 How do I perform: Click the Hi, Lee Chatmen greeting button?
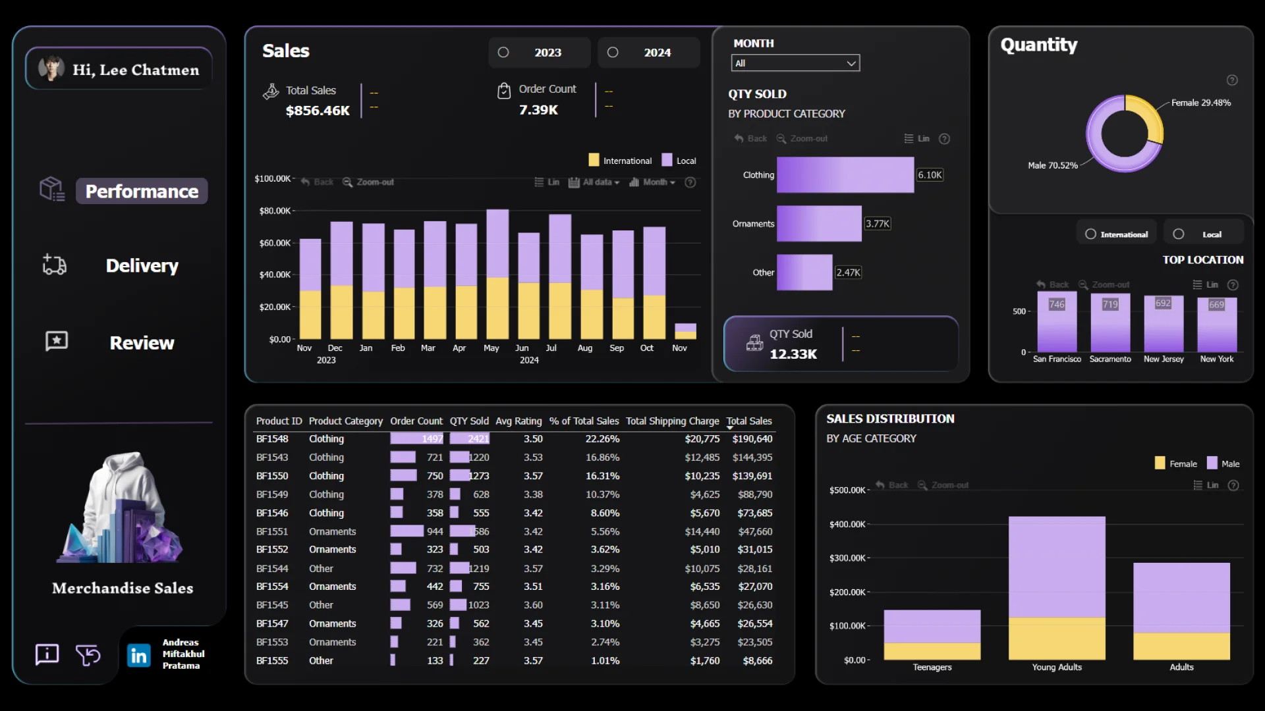(119, 68)
